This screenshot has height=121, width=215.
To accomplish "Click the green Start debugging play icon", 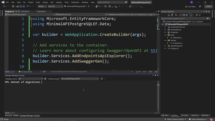I will click(65, 6).
